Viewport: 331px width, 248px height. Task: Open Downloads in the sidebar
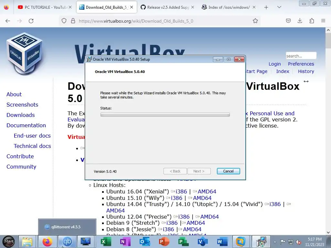pyautogui.click(x=20, y=115)
